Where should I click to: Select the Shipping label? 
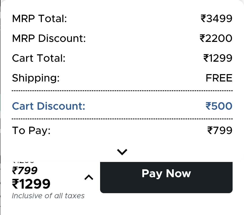[x=36, y=78]
